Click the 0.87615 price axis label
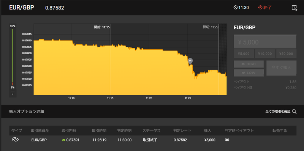The height and width of the screenshot is (151, 304). coord(27,34)
